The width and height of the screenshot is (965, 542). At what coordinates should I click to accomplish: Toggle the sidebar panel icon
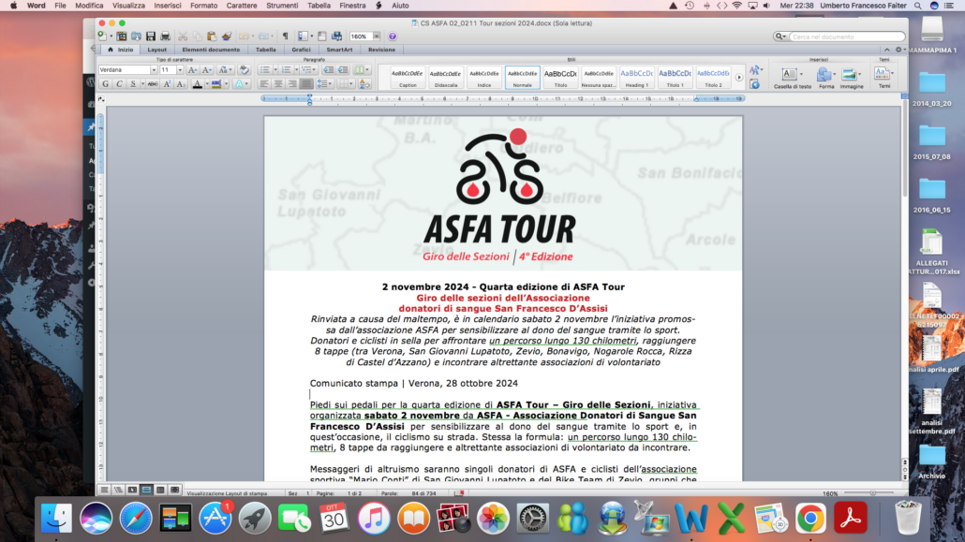[x=303, y=37]
